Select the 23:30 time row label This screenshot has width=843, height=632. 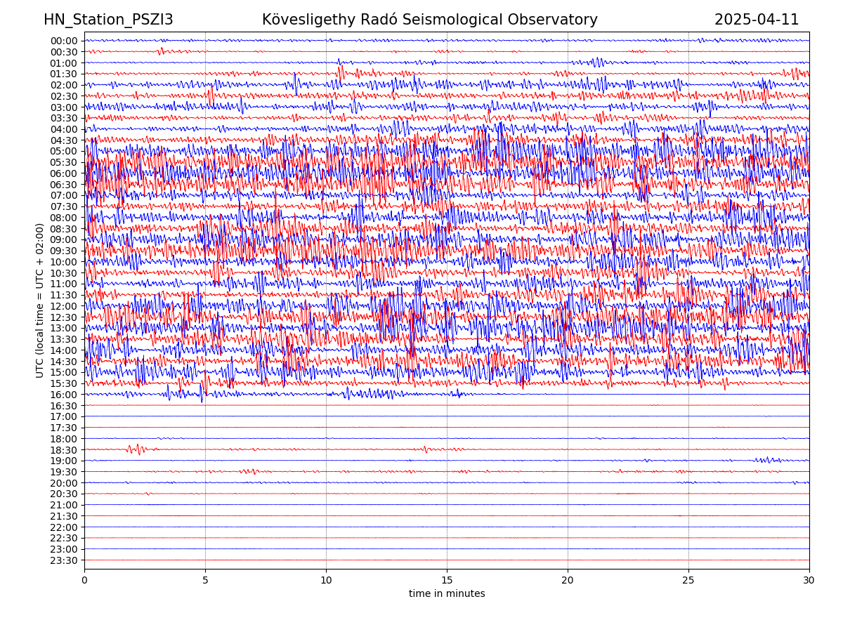64,560
